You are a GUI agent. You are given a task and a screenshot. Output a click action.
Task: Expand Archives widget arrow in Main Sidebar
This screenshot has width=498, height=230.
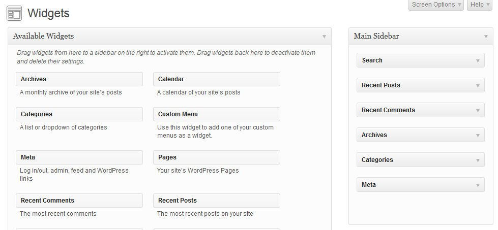click(x=478, y=136)
